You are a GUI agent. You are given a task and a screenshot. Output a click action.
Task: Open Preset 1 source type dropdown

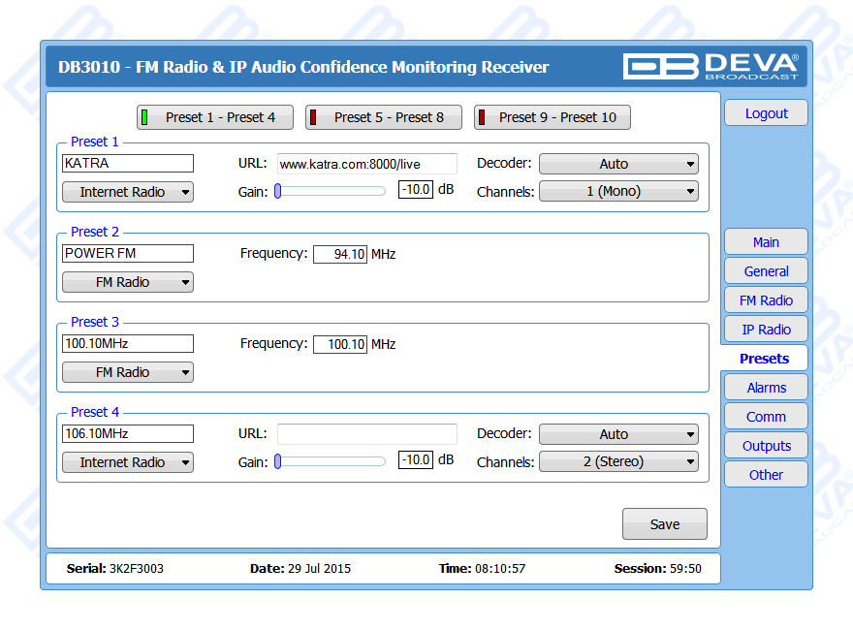point(128,192)
